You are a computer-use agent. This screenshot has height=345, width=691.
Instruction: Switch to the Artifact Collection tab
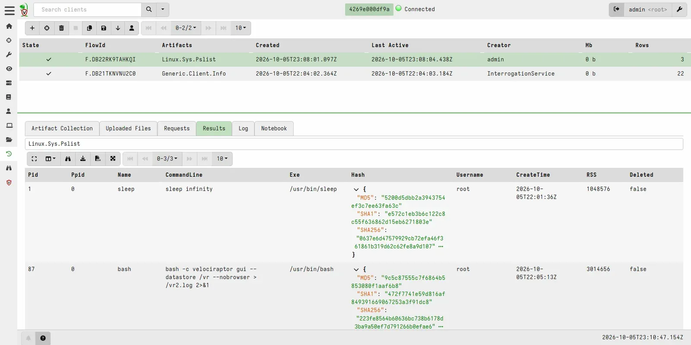62,129
